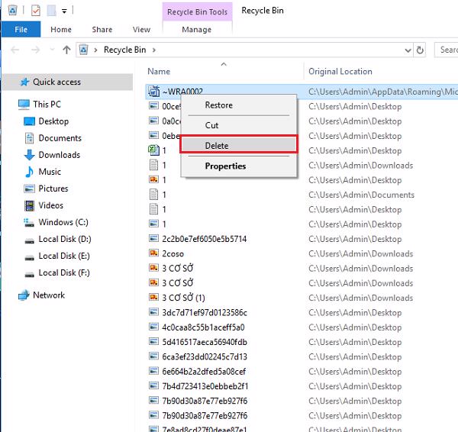Click the Recycle Bin icon in title bar
Image resolution: width=458 pixels, height=432 pixels.
pyautogui.click(x=12, y=11)
